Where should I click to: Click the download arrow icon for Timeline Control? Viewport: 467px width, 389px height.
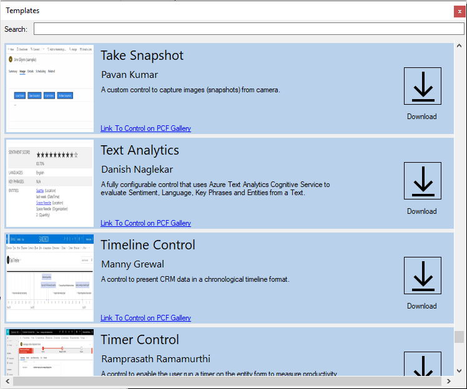point(423,276)
